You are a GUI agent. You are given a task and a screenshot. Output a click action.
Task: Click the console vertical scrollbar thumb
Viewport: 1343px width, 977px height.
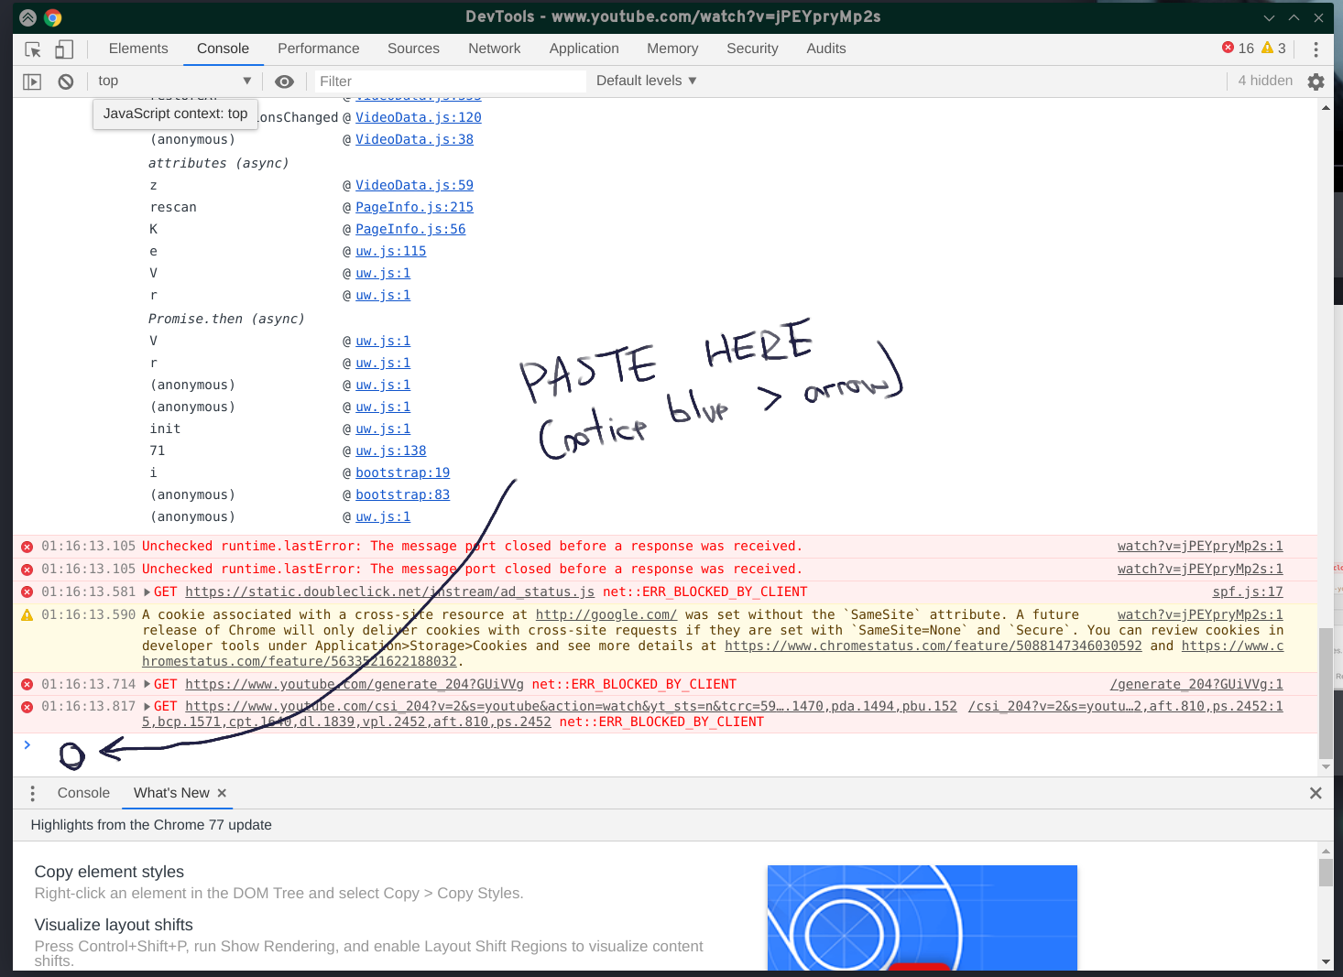(1326, 693)
